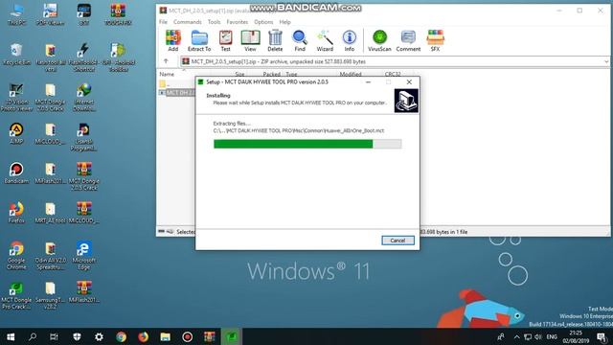Select the MCT DH setup file row
Viewport: 613px width, 345px height.
click(x=176, y=92)
